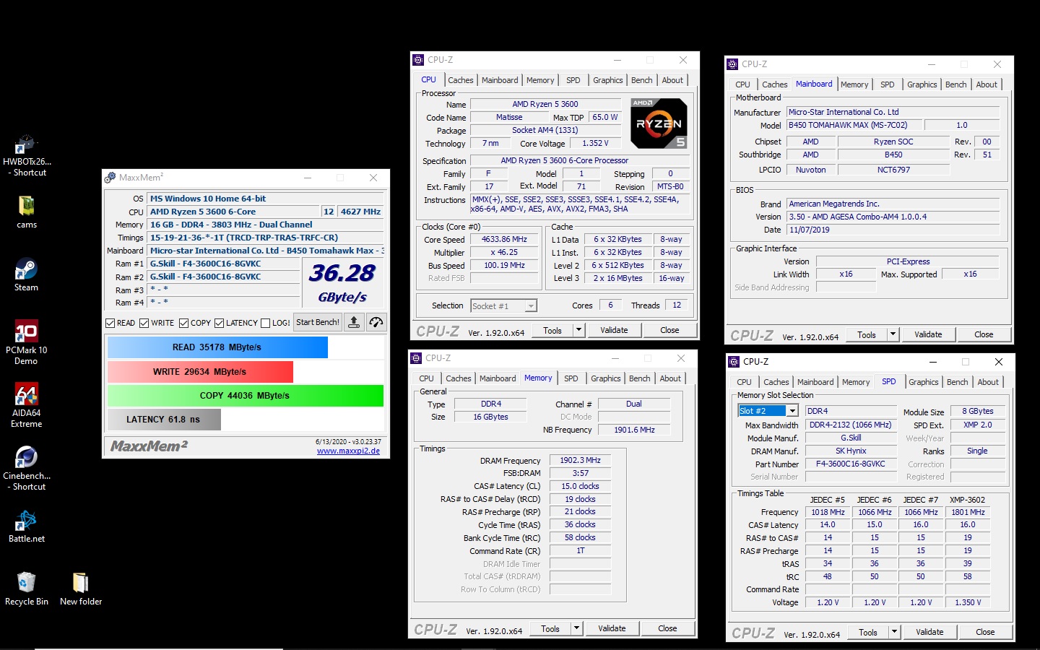Viewport: 1040px width, 650px height.
Task: Select the Memory tab in the CPU-Z Mainboard window
Action: (x=854, y=84)
